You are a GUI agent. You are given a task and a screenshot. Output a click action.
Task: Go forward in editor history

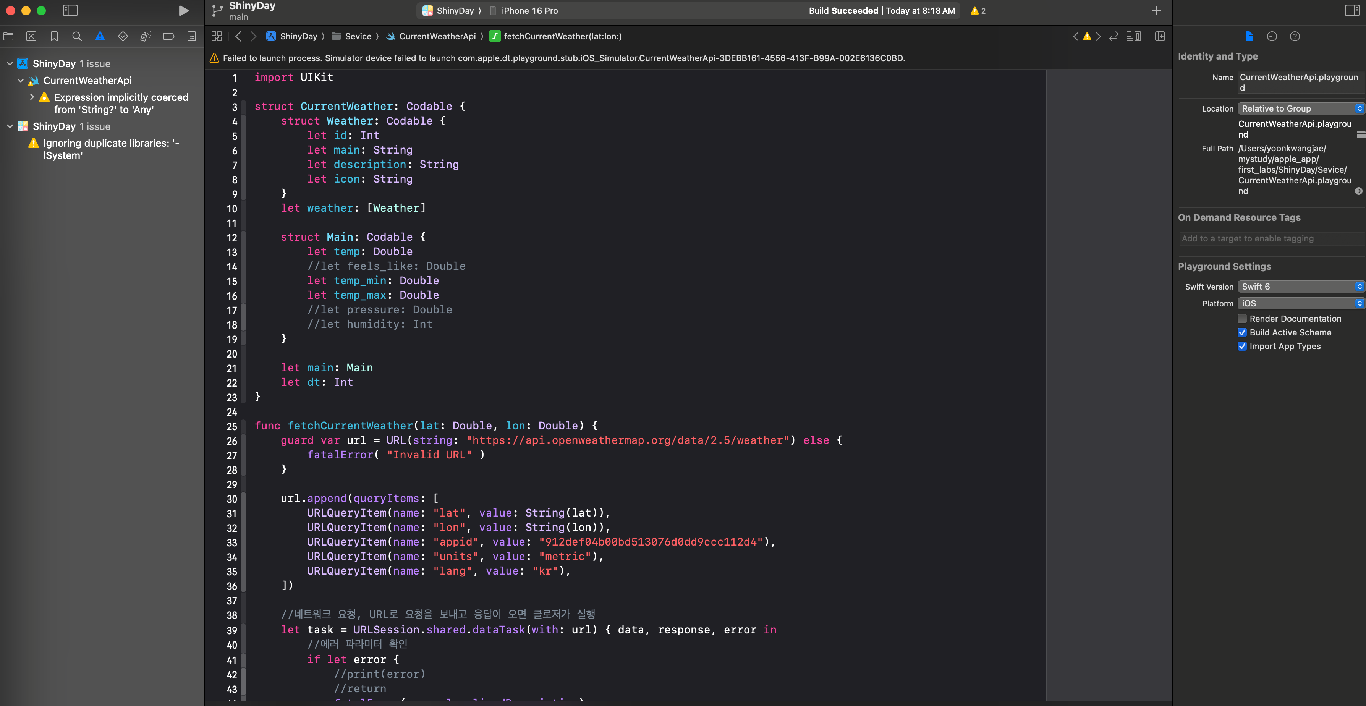pyautogui.click(x=254, y=36)
